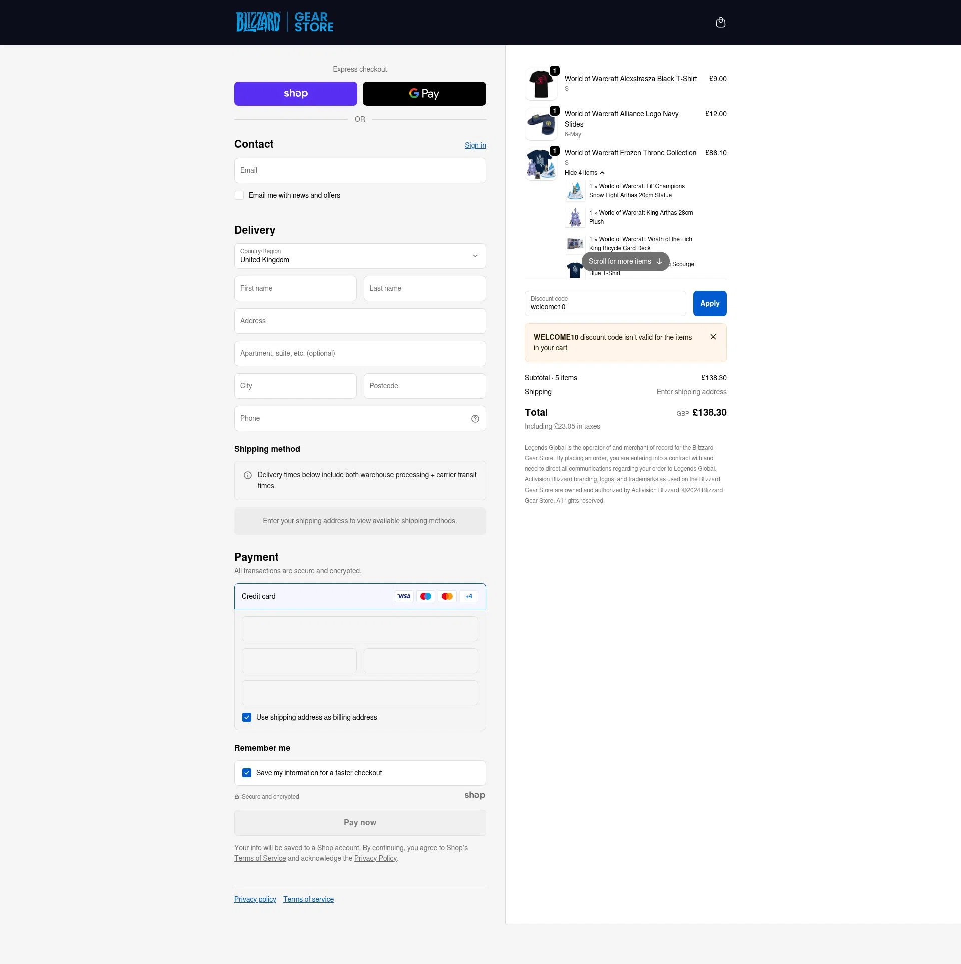Click the King Arthas 28cm Plush thumbnail
The image size is (961, 964).
coord(575,217)
